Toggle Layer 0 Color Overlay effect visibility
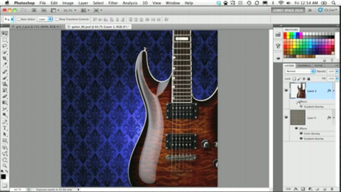 click(302, 134)
